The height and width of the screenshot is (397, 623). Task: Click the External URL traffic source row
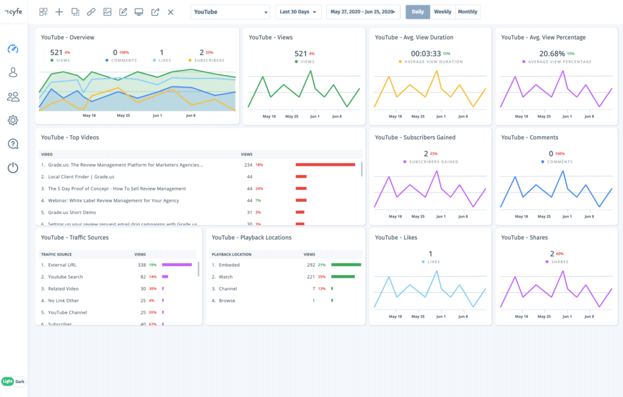pos(118,265)
